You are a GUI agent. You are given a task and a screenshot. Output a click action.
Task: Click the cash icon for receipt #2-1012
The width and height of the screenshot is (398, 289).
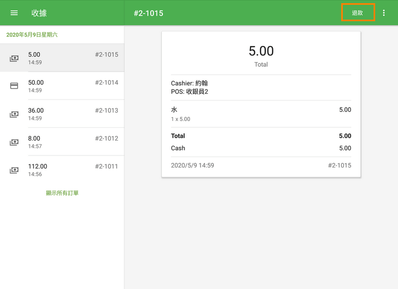pyautogui.click(x=14, y=142)
